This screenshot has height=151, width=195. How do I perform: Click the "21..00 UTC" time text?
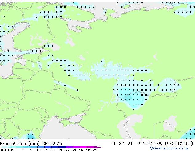[x=161, y=144]
